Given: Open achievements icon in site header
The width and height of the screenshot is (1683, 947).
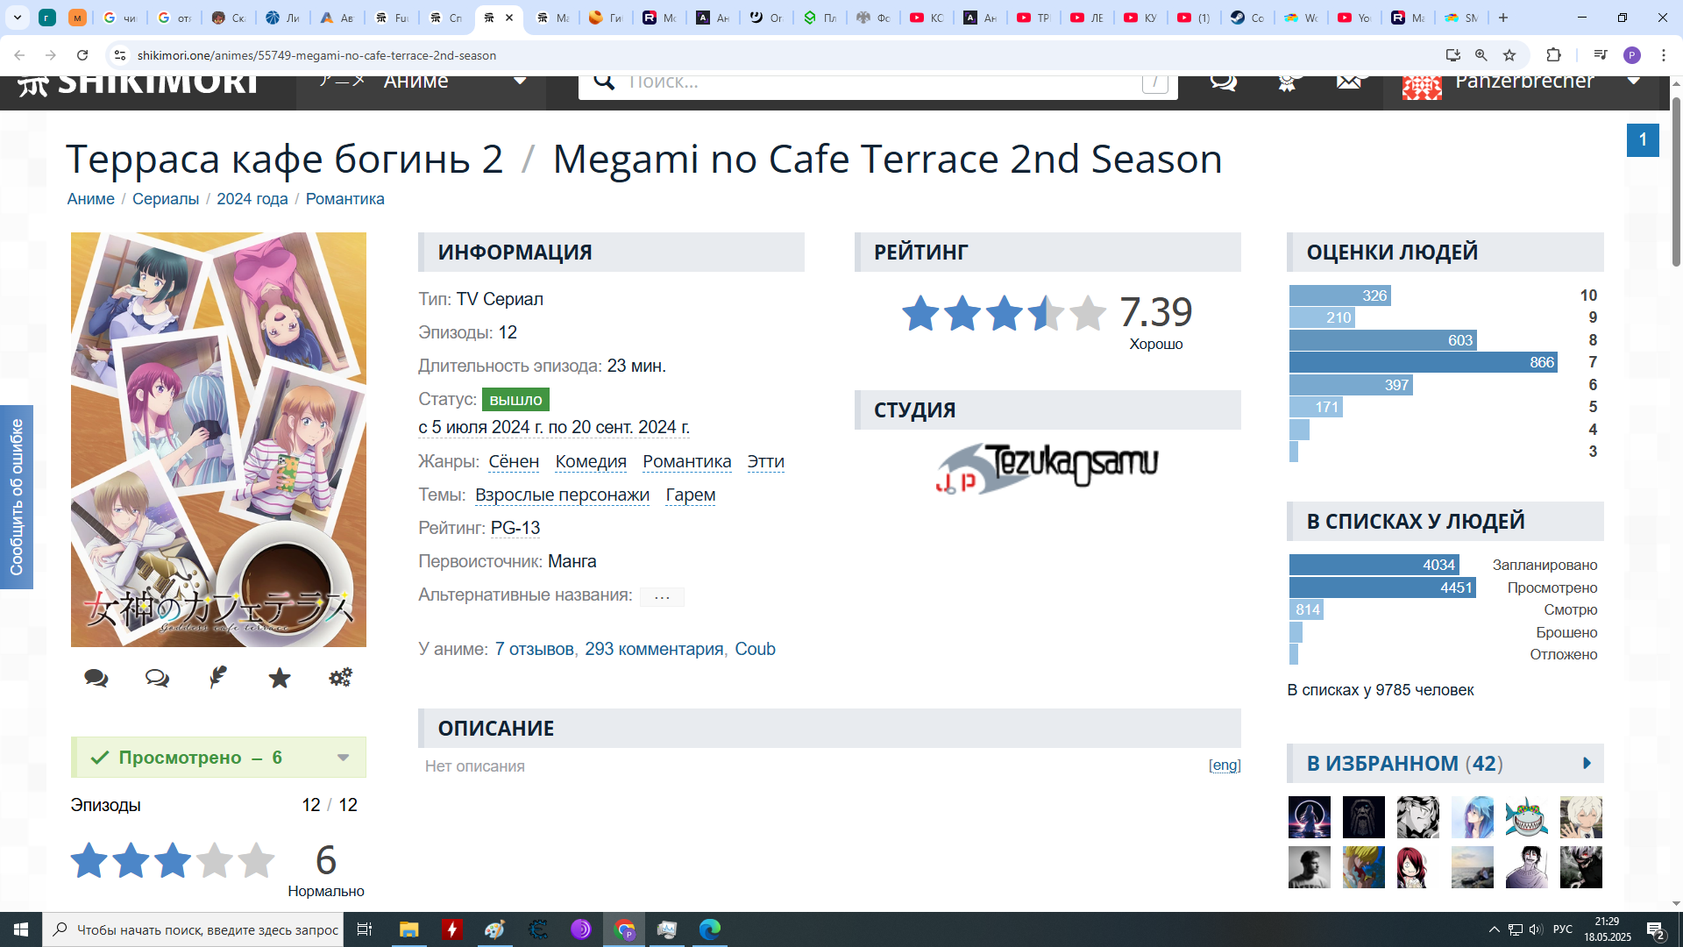Looking at the screenshot, I should point(1287,82).
